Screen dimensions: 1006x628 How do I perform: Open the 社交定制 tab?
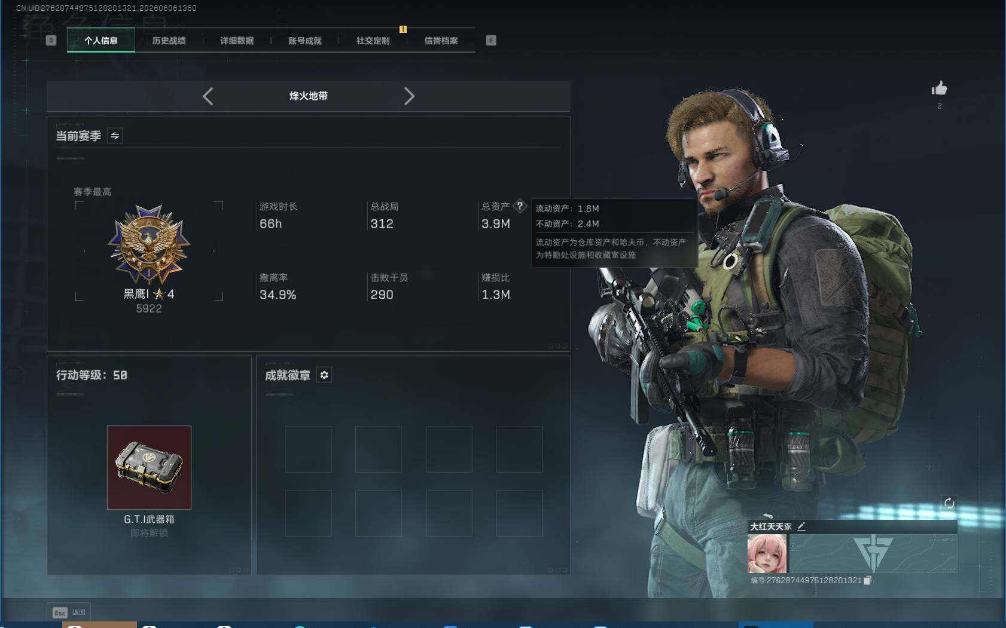click(x=373, y=40)
